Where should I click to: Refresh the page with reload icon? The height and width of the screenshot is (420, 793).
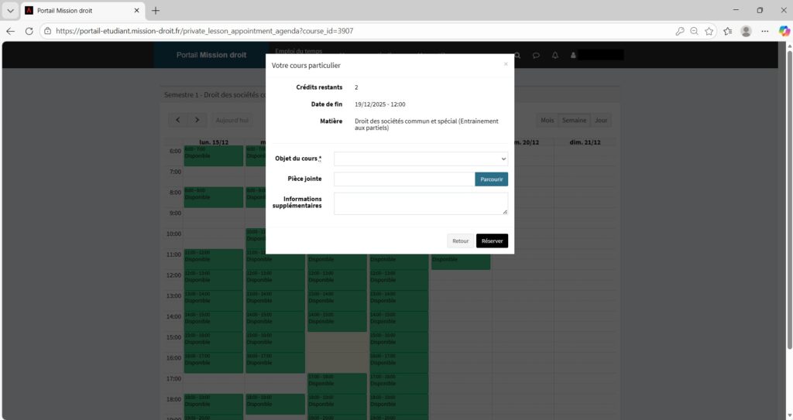(29, 31)
